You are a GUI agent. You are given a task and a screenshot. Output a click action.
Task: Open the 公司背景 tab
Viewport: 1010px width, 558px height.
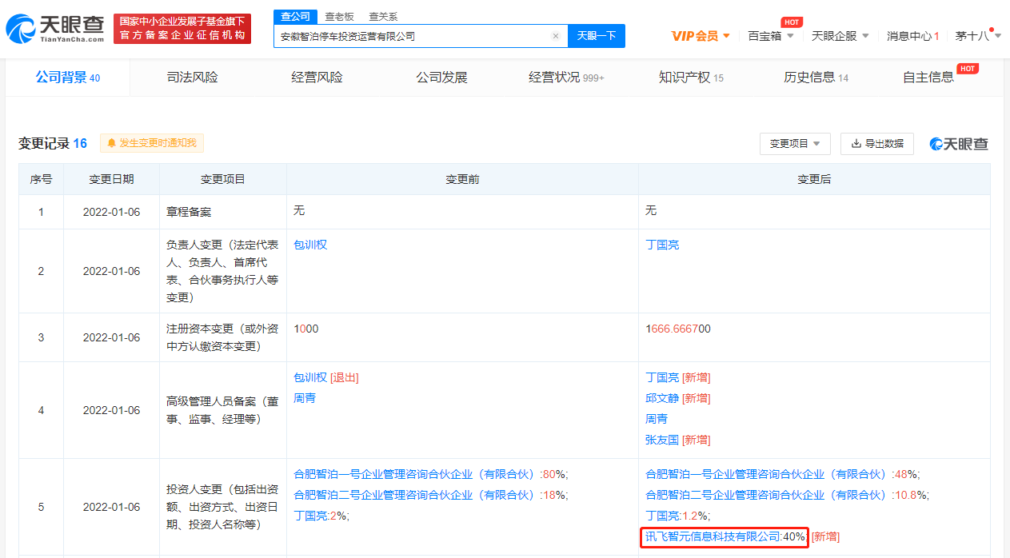[67, 78]
